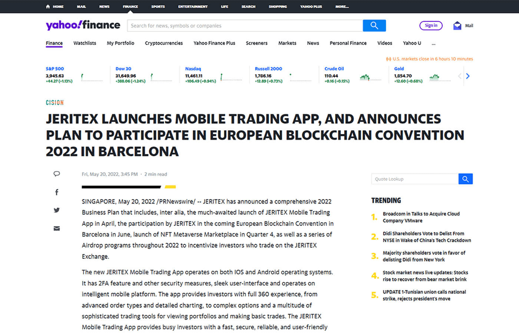519x334 pixels.
Task: Open Tunisian union calls national strike story
Action: 424,295
